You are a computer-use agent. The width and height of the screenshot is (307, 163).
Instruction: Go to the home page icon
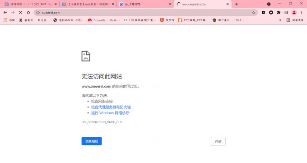(28, 13)
